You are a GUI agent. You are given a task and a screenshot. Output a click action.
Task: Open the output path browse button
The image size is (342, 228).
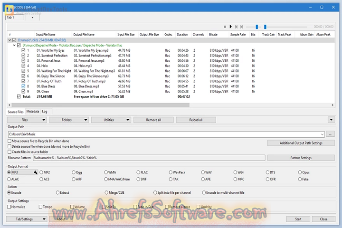tap(330, 134)
